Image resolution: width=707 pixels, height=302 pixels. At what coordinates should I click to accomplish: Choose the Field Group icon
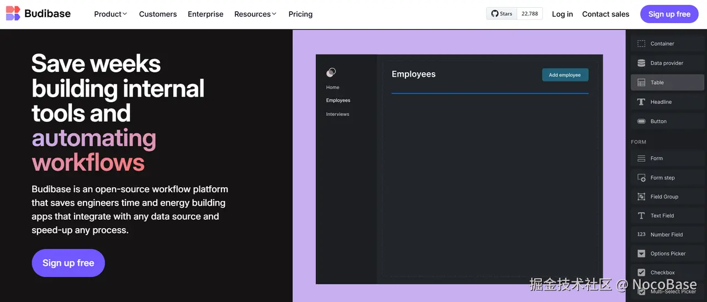641,197
